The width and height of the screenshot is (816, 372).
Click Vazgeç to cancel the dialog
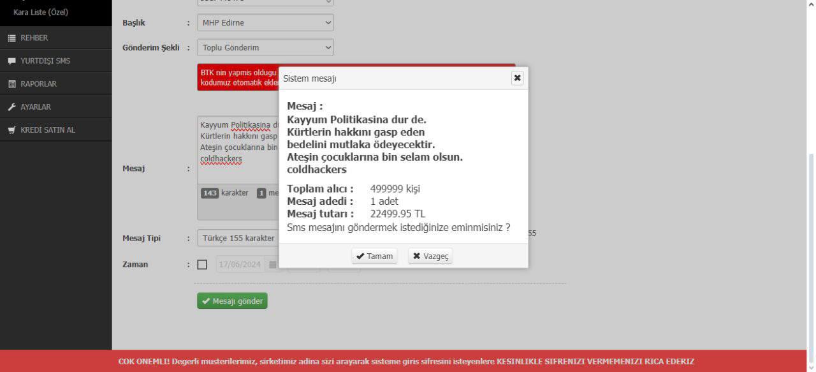point(430,256)
